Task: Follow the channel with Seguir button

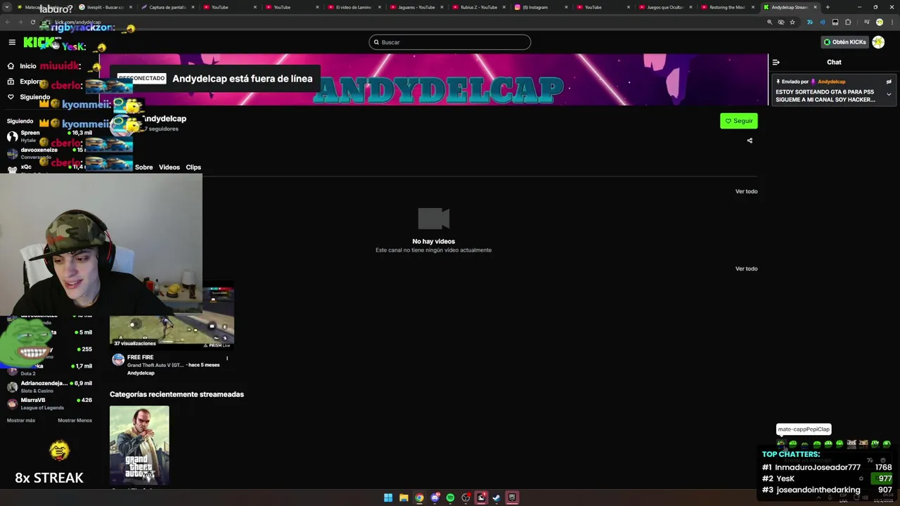Action: (739, 121)
